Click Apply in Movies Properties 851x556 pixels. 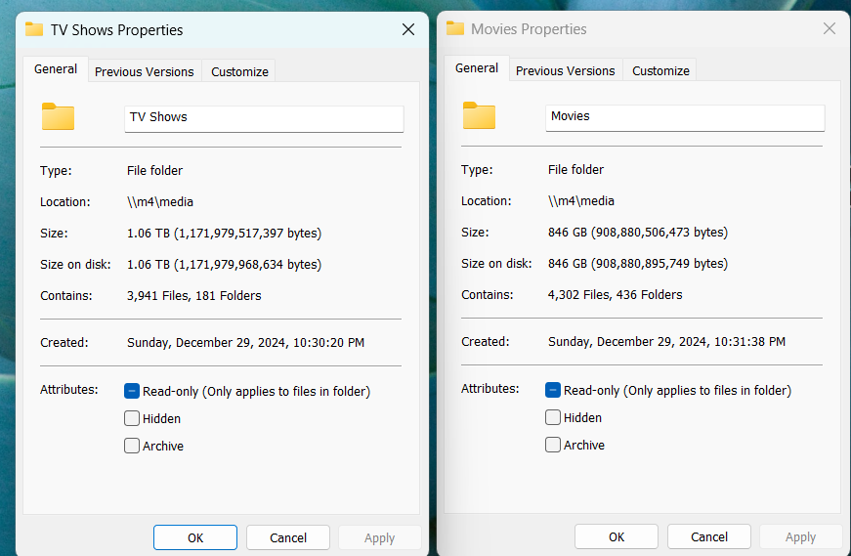pyautogui.click(x=801, y=536)
